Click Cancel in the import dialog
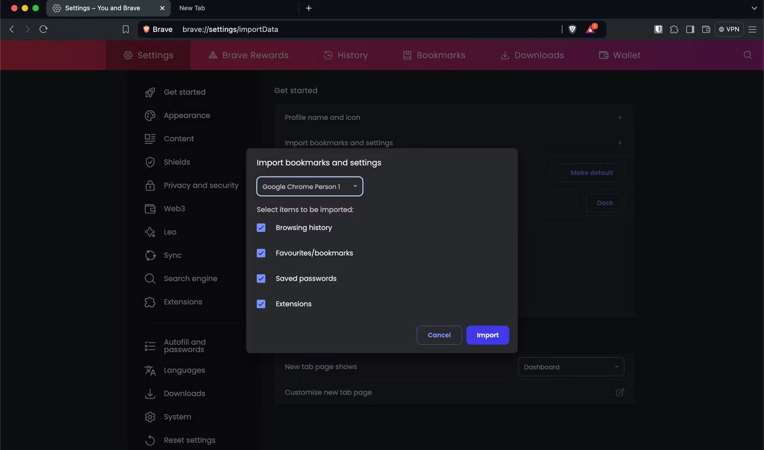The image size is (764, 450). [439, 335]
